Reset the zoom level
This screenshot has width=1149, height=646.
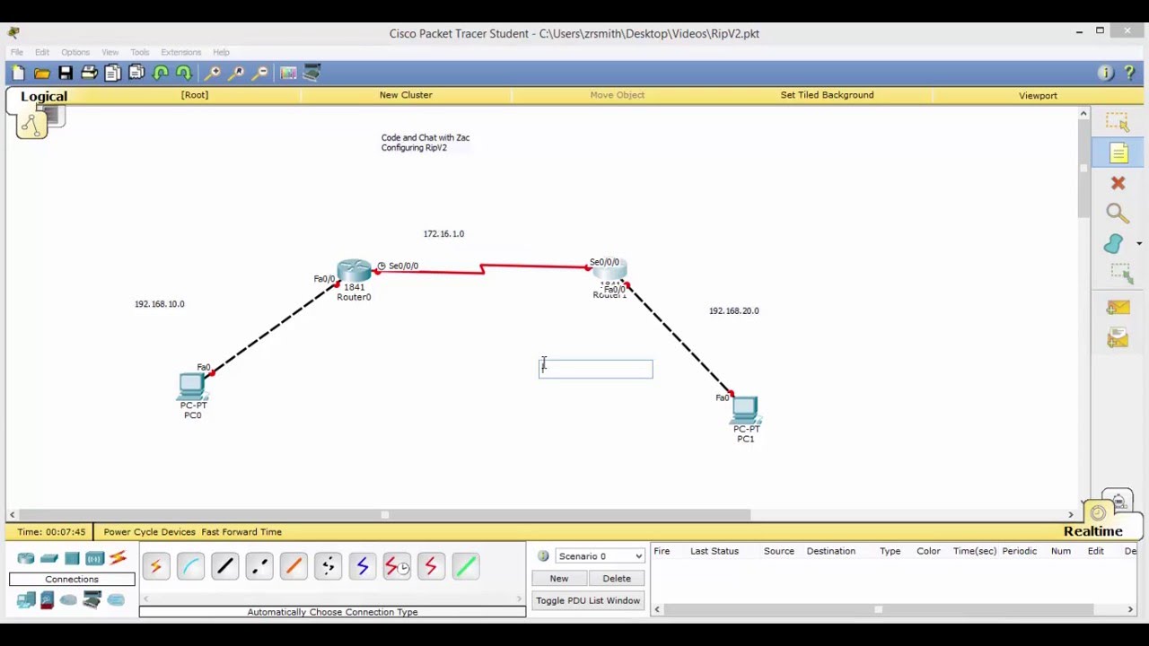[237, 74]
